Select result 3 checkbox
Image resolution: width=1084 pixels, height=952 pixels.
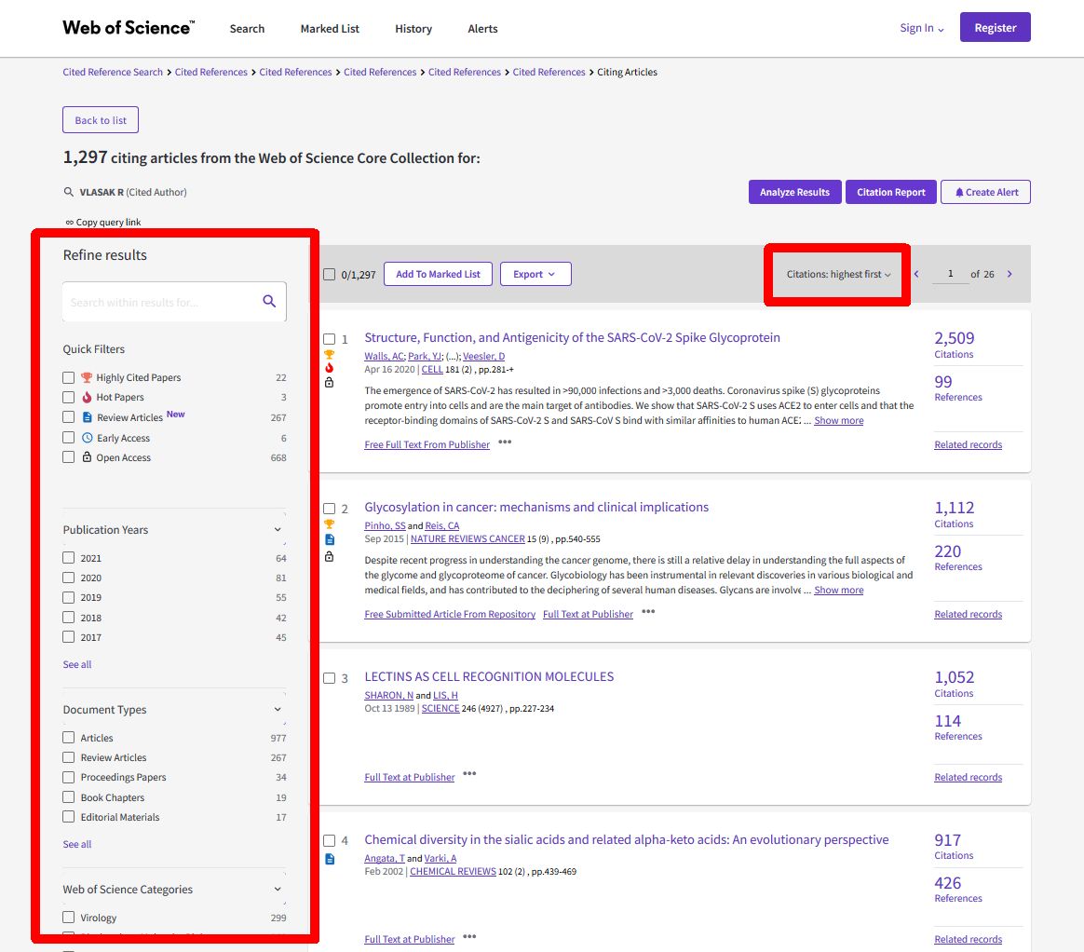tap(330, 678)
